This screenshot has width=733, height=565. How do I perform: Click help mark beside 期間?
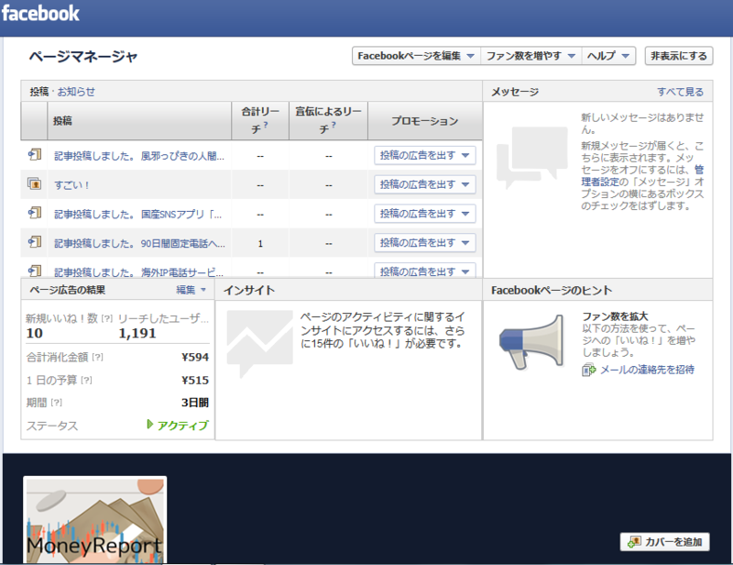(56, 403)
